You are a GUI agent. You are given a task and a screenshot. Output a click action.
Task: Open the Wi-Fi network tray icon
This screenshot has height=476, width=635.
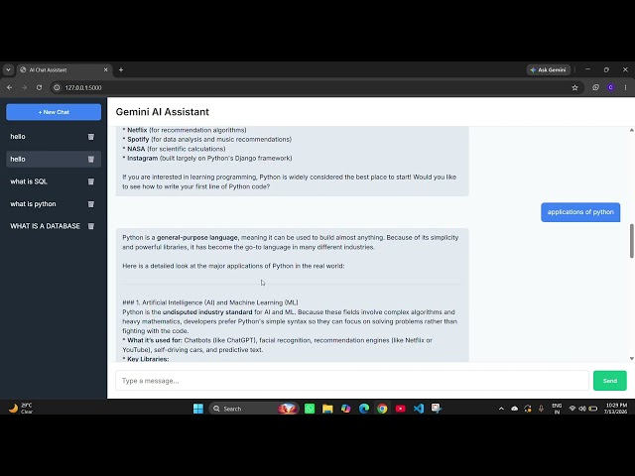tap(572, 409)
